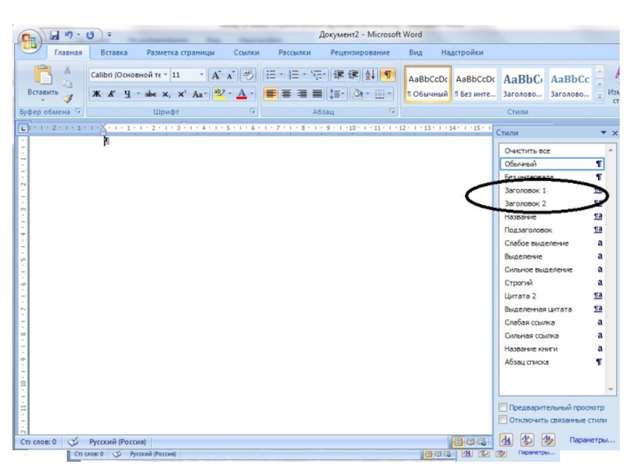Click the Параметры... link in Styles pane

591,439
